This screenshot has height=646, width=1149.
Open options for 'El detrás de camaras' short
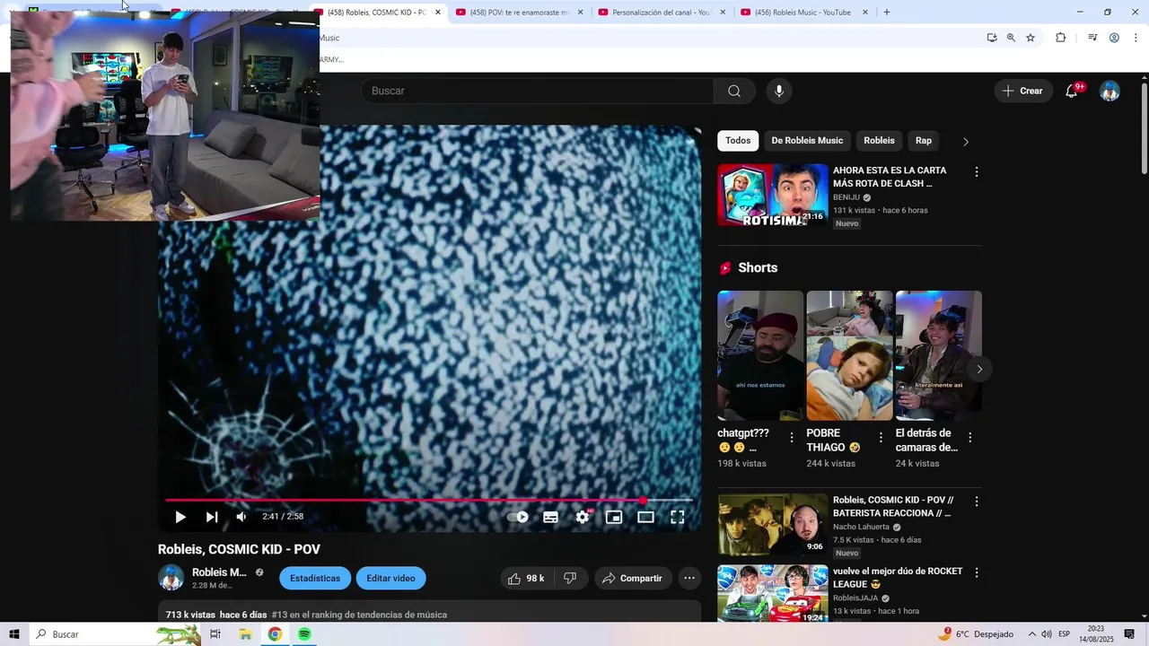(969, 438)
